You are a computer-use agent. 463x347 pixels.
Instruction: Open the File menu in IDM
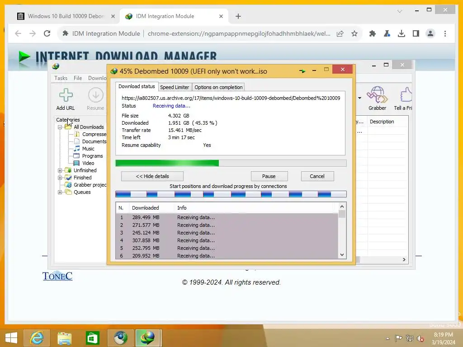click(x=78, y=78)
